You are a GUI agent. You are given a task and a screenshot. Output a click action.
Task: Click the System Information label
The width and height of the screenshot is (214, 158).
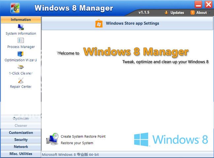tap(21, 33)
